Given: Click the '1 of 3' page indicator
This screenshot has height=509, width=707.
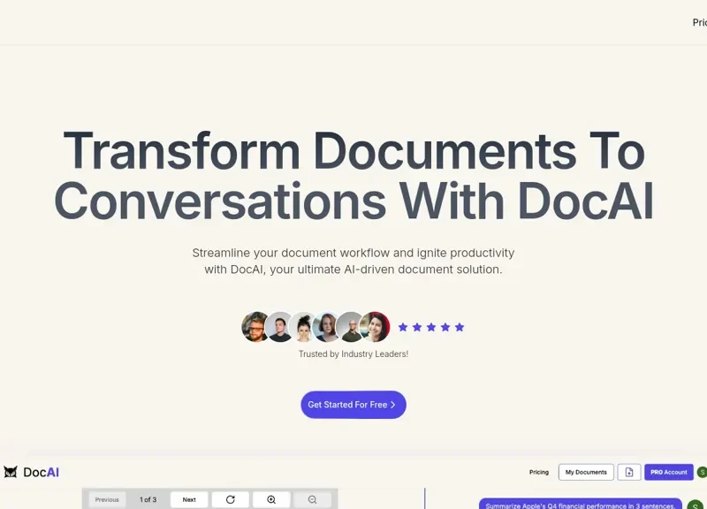Looking at the screenshot, I should pyautogui.click(x=148, y=499).
